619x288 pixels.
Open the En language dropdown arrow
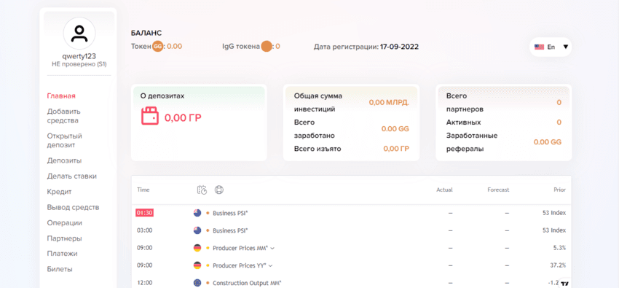point(565,47)
